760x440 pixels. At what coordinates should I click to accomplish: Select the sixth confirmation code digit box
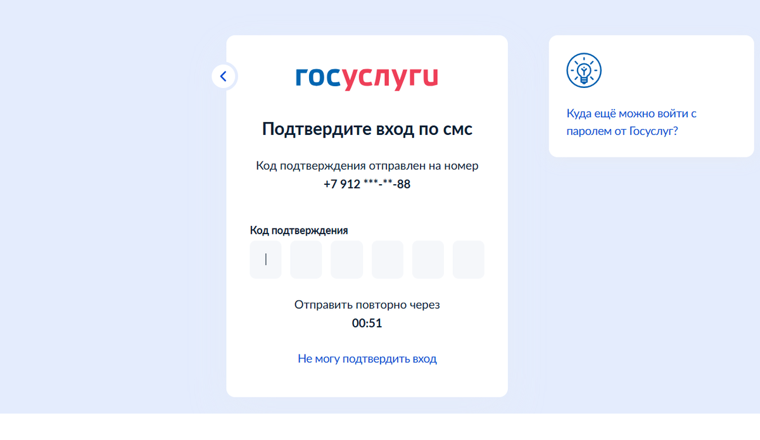click(469, 260)
